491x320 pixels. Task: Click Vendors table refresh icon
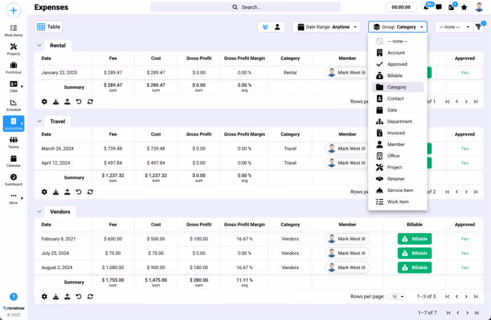90,297
